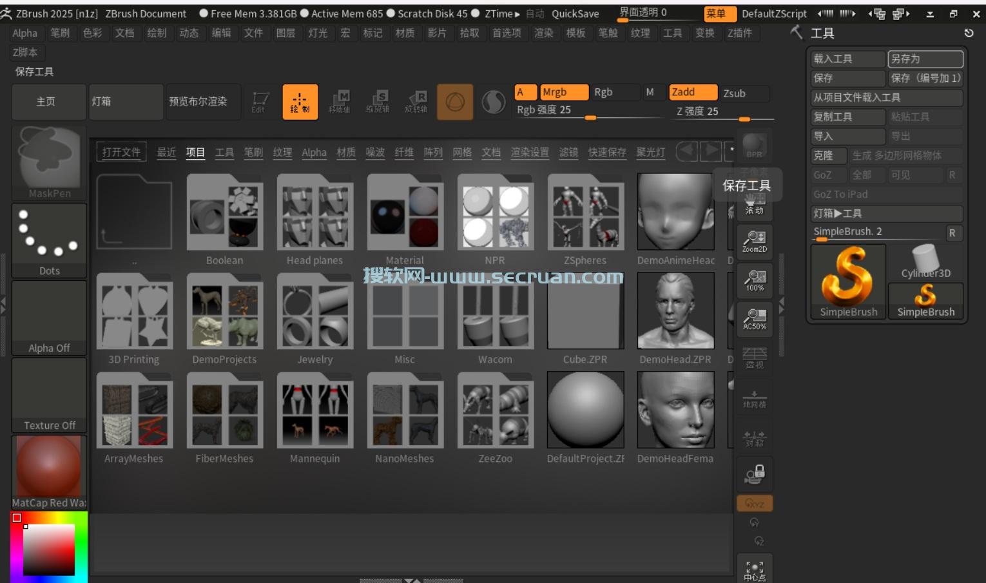Screen dimensions: 986x583
Task: Open the Texture Off selector
Action: coord(49,395)
